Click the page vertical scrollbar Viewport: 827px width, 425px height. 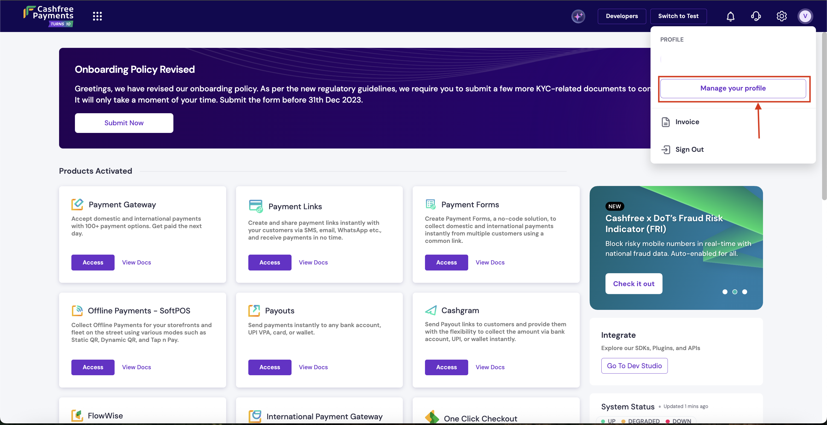824,116
